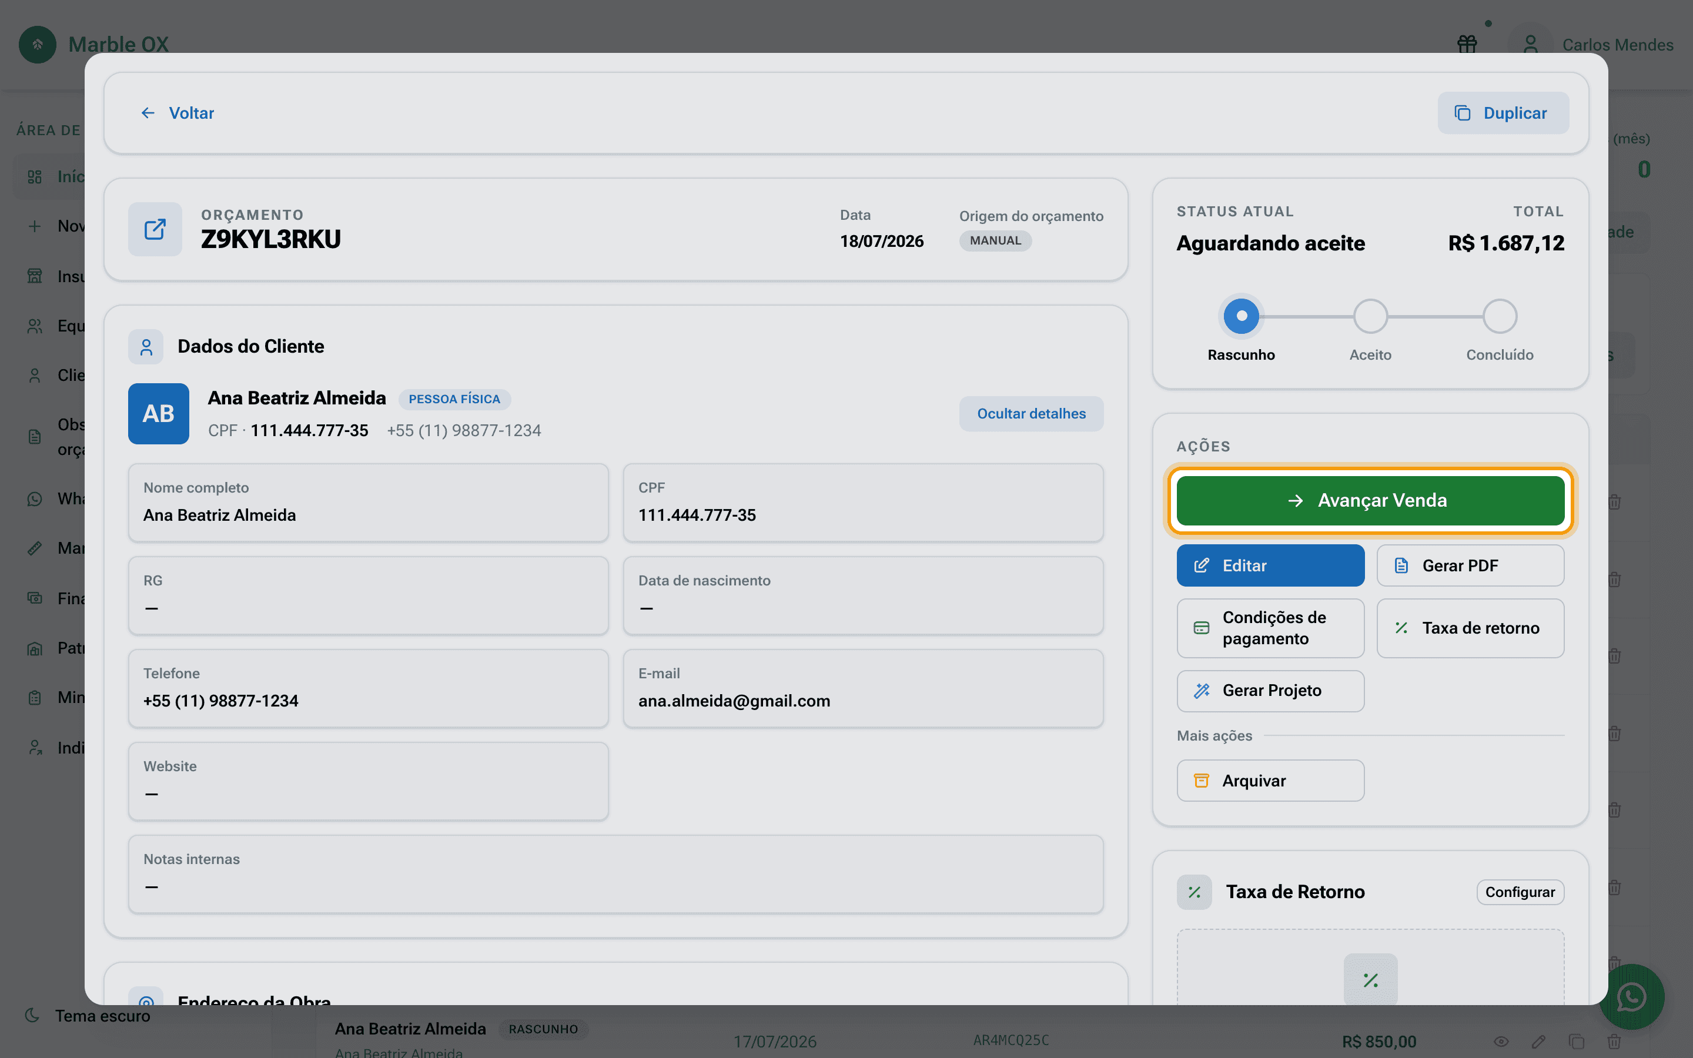Click the Website field
This screenshot has width=1693, height=1058.
[x=368, y=782]
